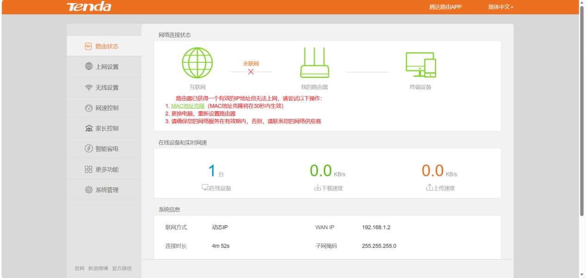Click the 路由状态 chart icon
586x278 pixels.
pos(88,46)
